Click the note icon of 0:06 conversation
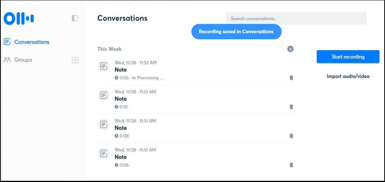 click(x=103, y=154)
